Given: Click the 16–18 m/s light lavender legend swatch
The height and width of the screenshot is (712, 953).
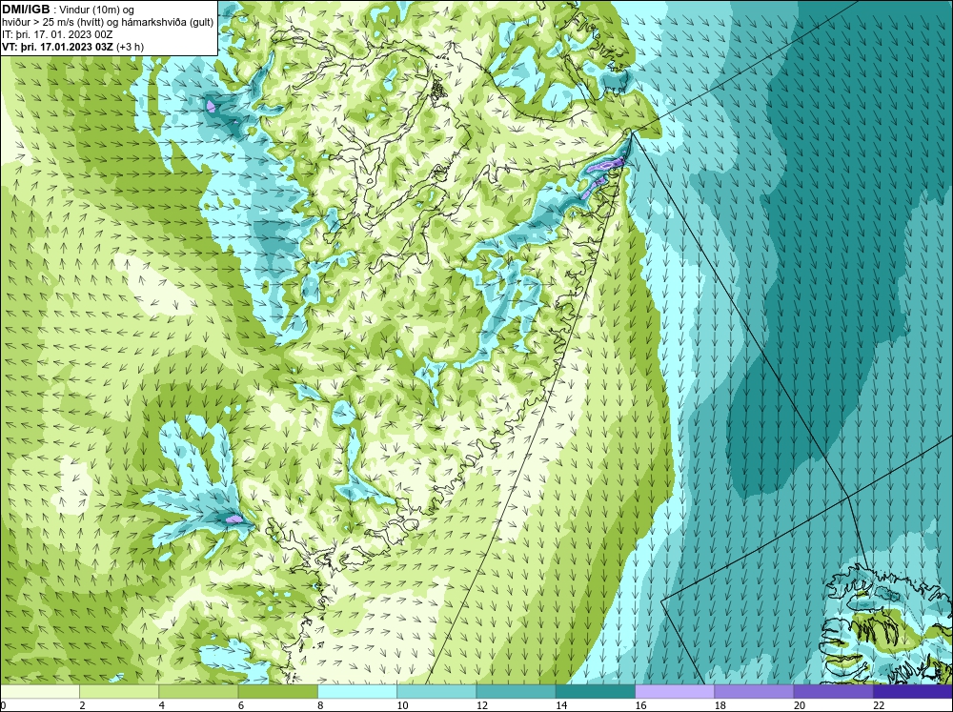Looking at the screenshot, I should (x=675, y=692).
